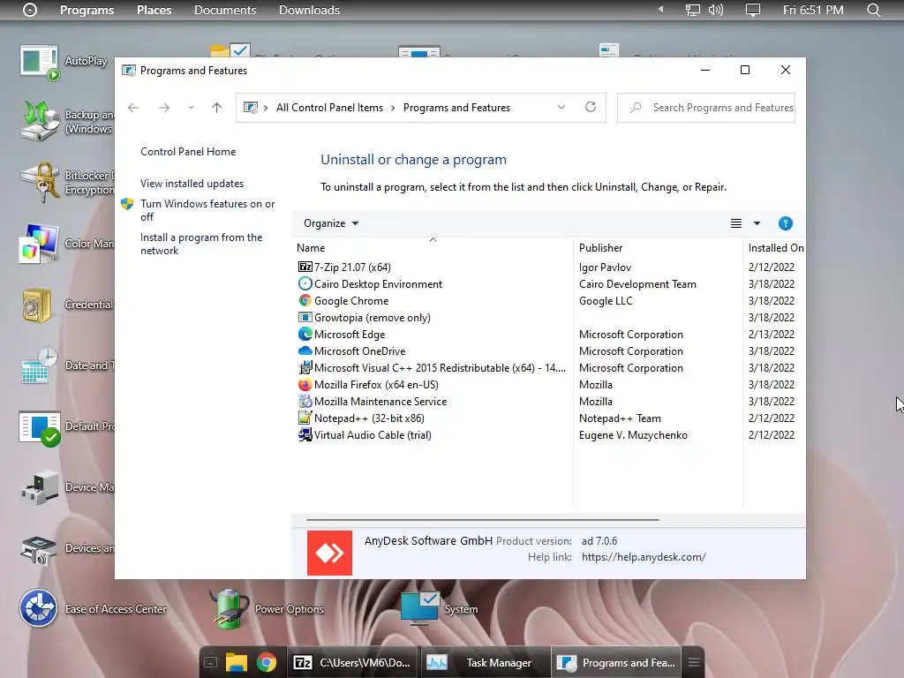This screenshot has height=678, width=904.
Task: Select the Google Chrome icon in program list
Action: pyautogui.click(x=305, y=300)
